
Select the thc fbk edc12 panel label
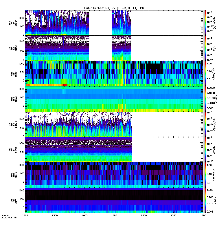tap(14, 175)
